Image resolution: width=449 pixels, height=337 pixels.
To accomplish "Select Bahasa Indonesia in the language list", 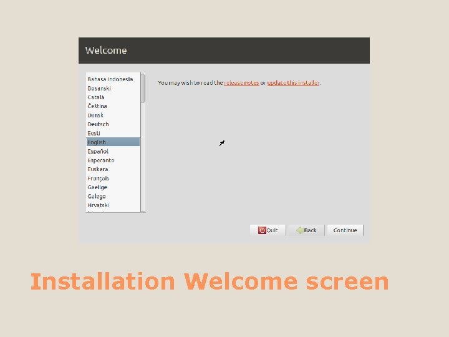I will [113, 79].
